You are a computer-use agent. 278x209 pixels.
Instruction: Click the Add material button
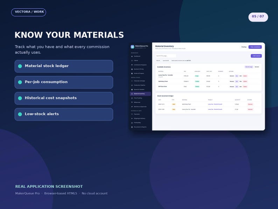[256, 56]
